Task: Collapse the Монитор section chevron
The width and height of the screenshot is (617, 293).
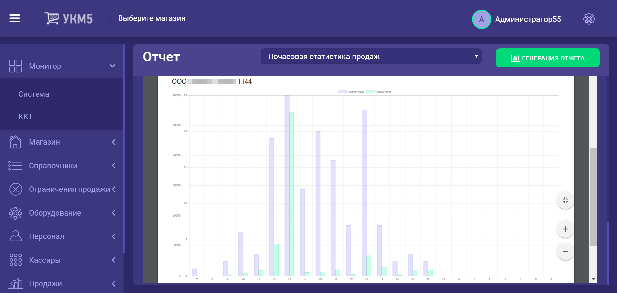Action: coord(112,66)
